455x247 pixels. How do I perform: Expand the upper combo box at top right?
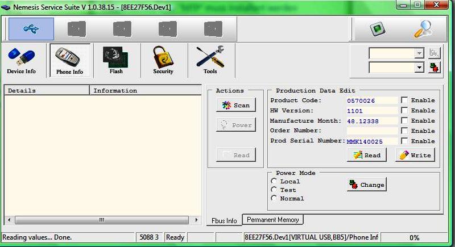(419, 53)
